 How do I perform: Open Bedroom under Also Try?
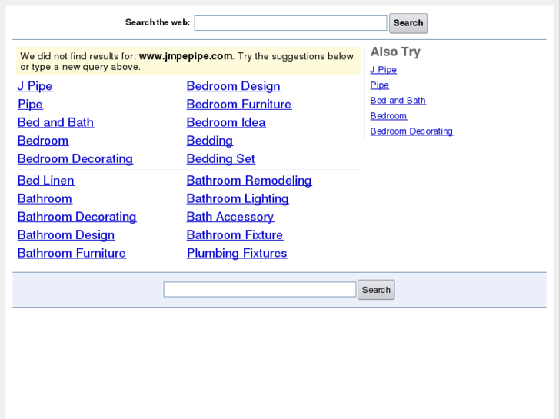[388, 116]
